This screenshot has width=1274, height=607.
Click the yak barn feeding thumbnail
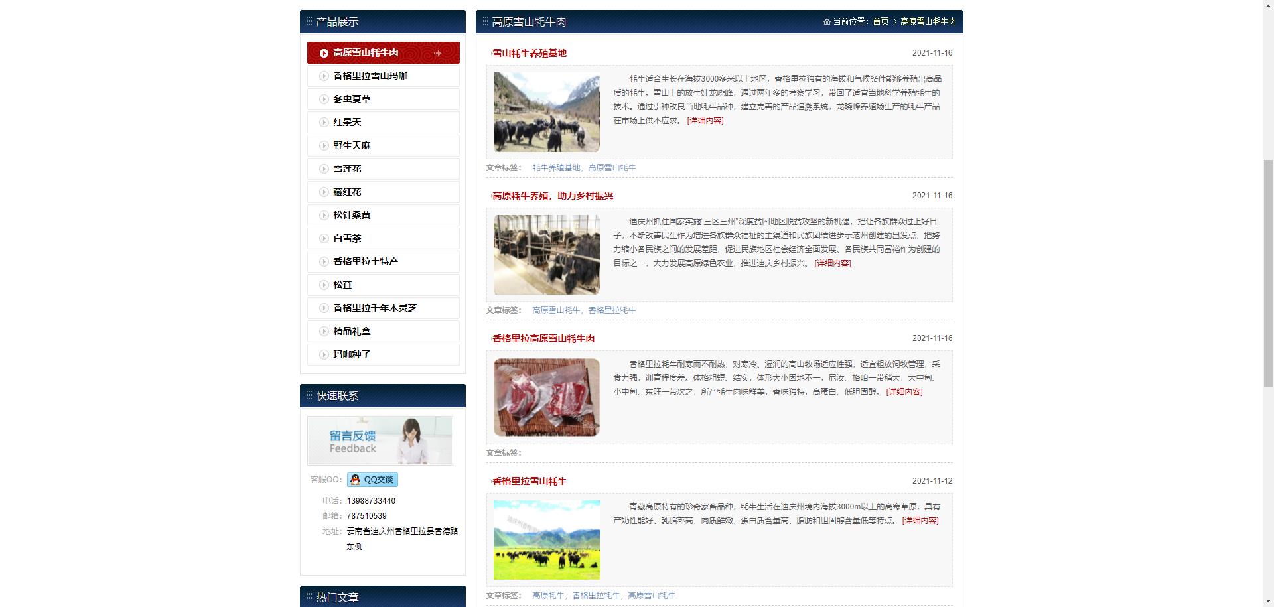point(546,255)
